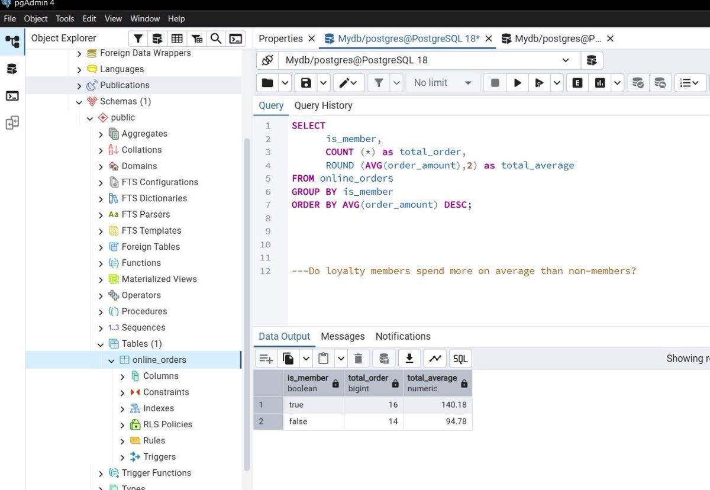
Task: Open the Explain Analyze options dropdown arrow
Action: click(617, 83)
